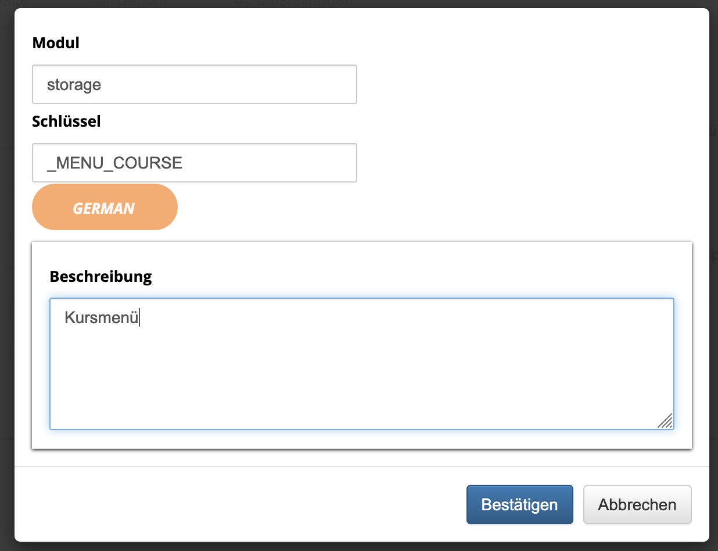Click the _MENU_COURSE key text

114,163
